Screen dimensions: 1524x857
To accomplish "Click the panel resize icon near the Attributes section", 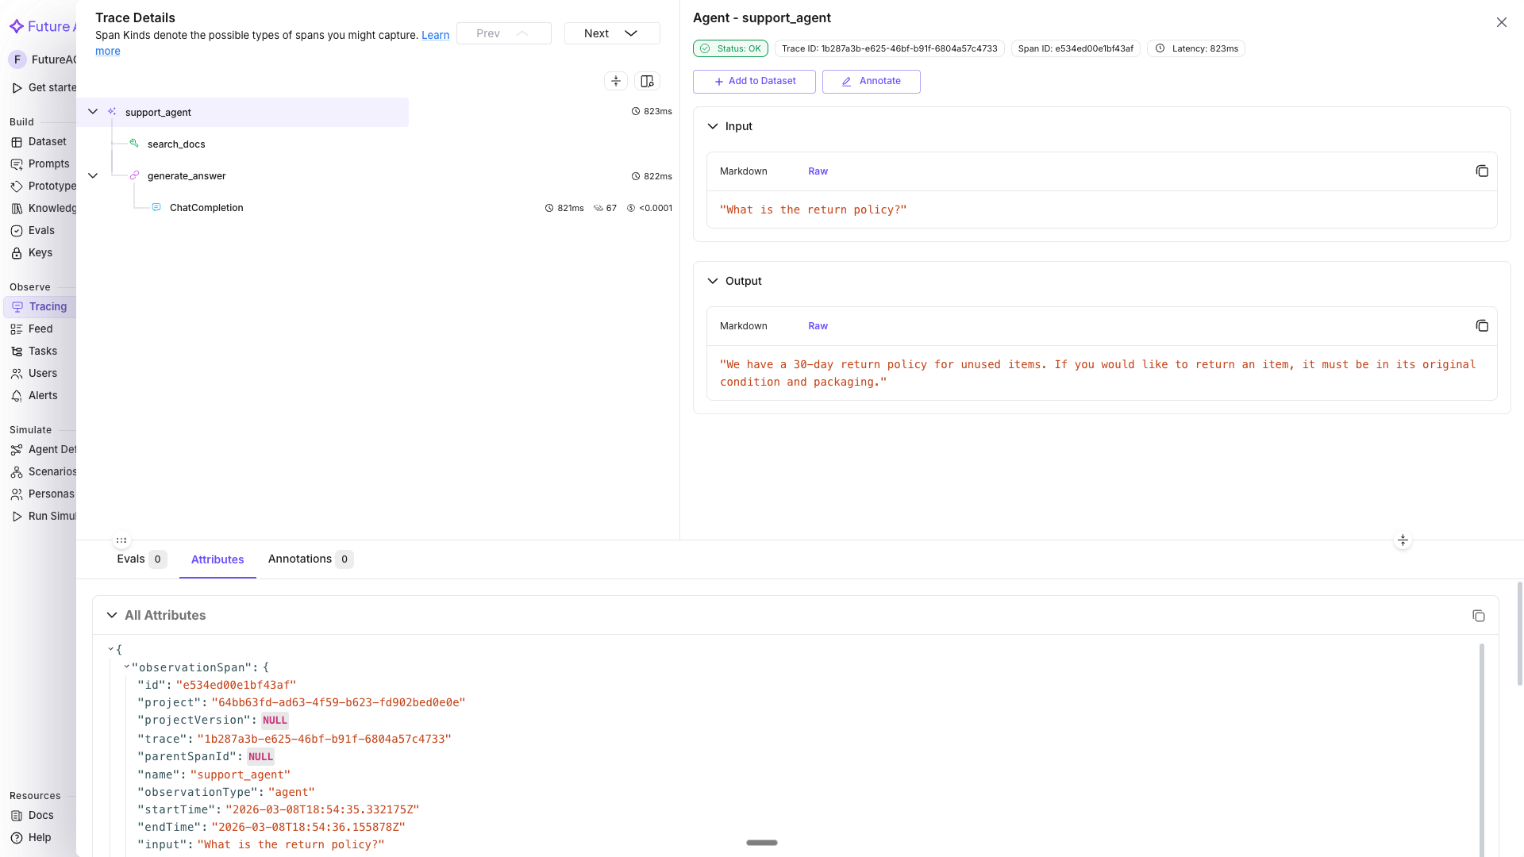I will click(1403, 540).
